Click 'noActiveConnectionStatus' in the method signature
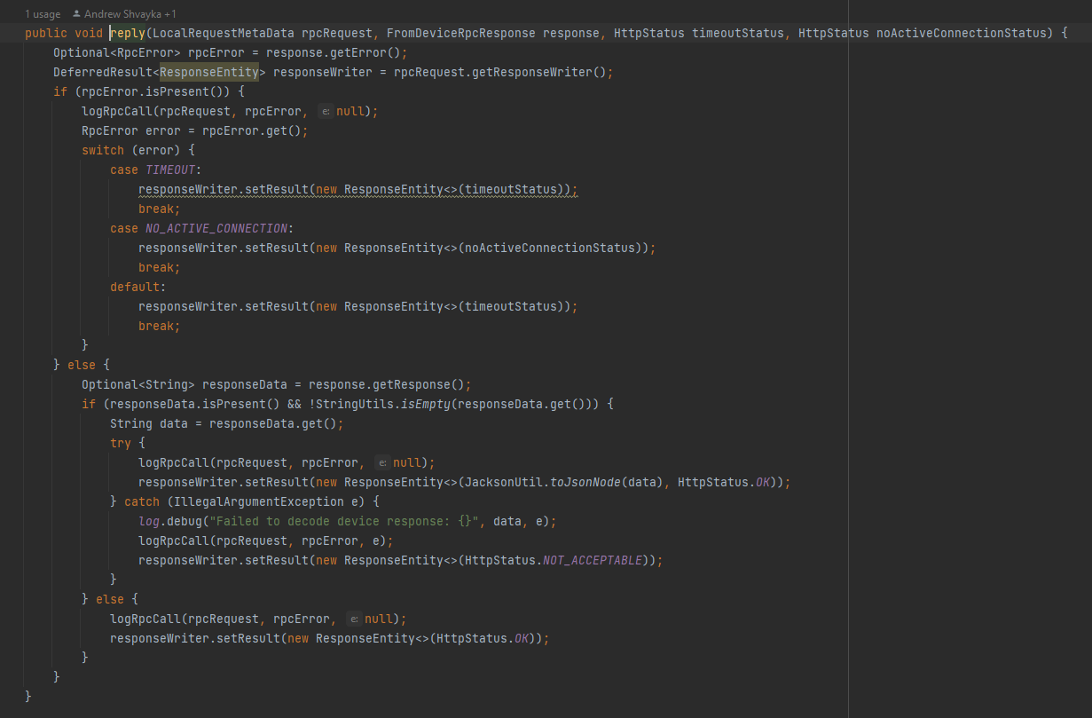Viewport: 1092px width, 718px height. 962,33
